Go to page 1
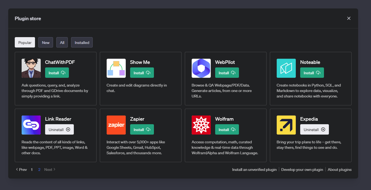This screenshot has height=190, width=371. pyautogui.click(x=32, y=170)
